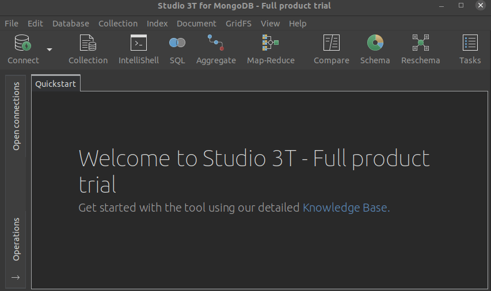Open the Reschema tool

tap(421, 49)
